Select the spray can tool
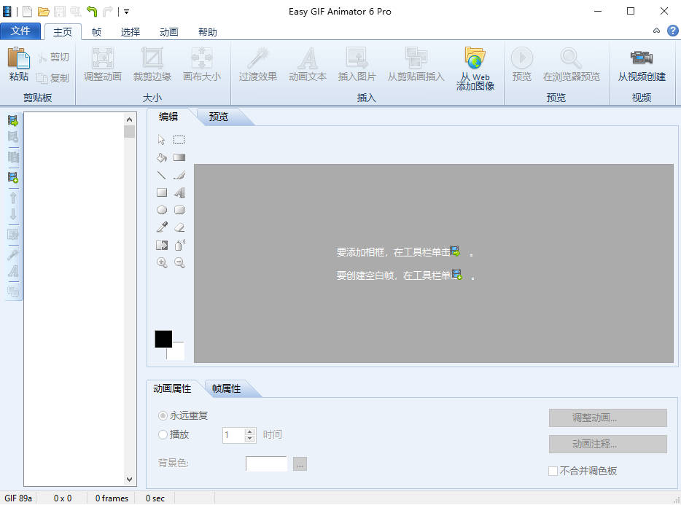Image resolution: width=681 pixels, height=505 pixels. (x=179, y=245)
